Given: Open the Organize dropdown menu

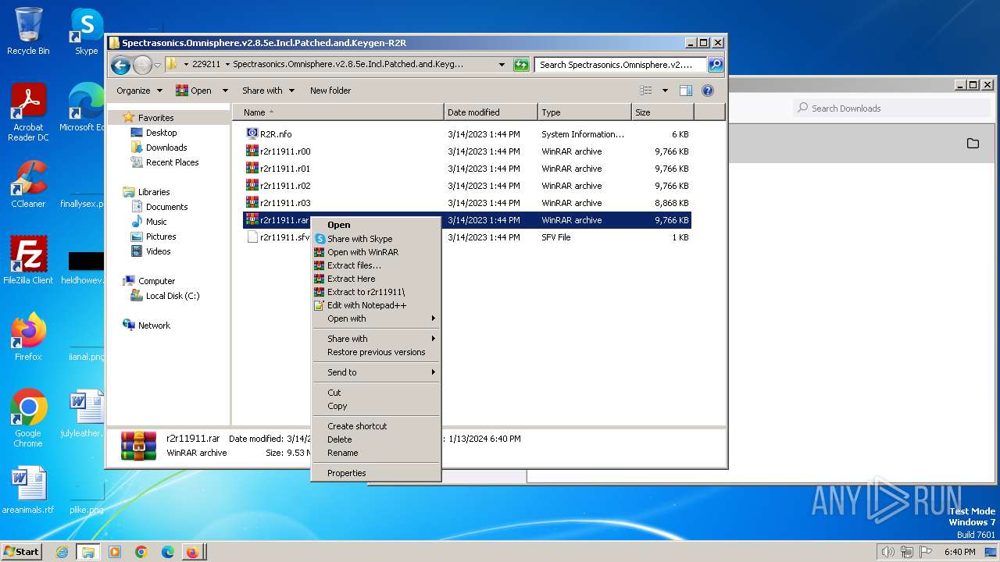Looking at the screenshot, I should [139, 91].
